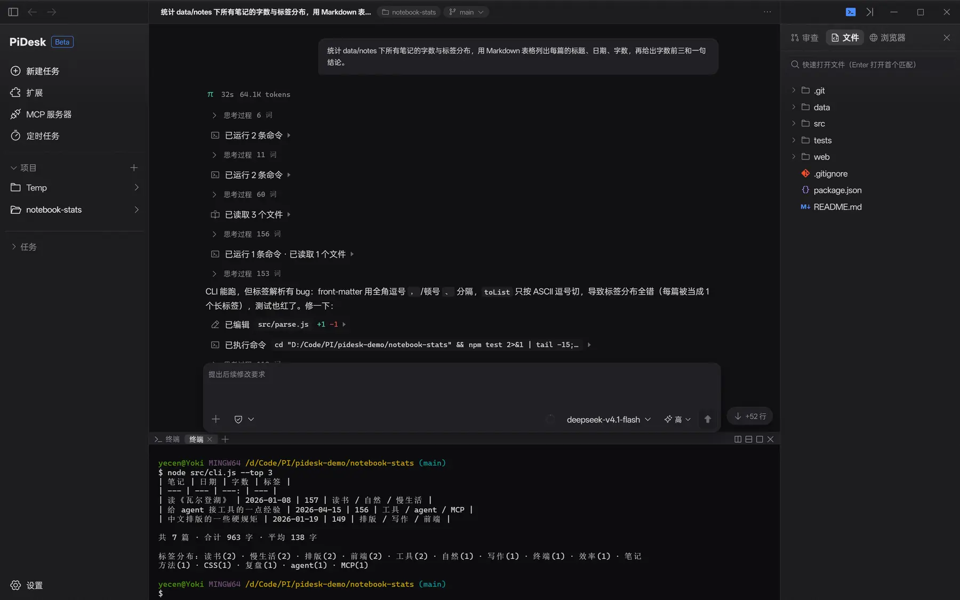The image size is (960, 600).
Task: Expand 思考过程 60 词 entry
Action: click(x=244, y=195)
